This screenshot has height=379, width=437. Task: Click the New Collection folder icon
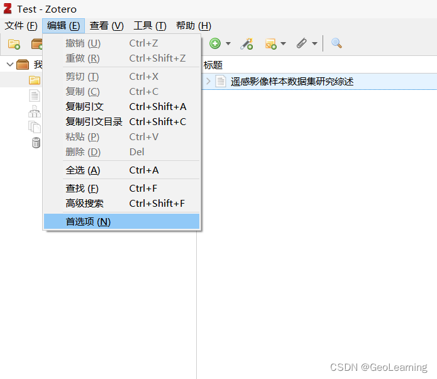pyautogui.click(x=14, y=44)
